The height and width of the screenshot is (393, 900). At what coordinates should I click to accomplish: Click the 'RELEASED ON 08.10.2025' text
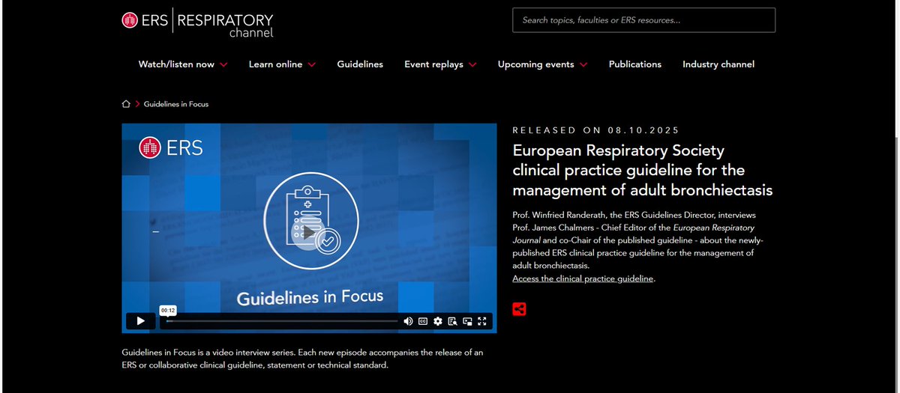(595, 130)
